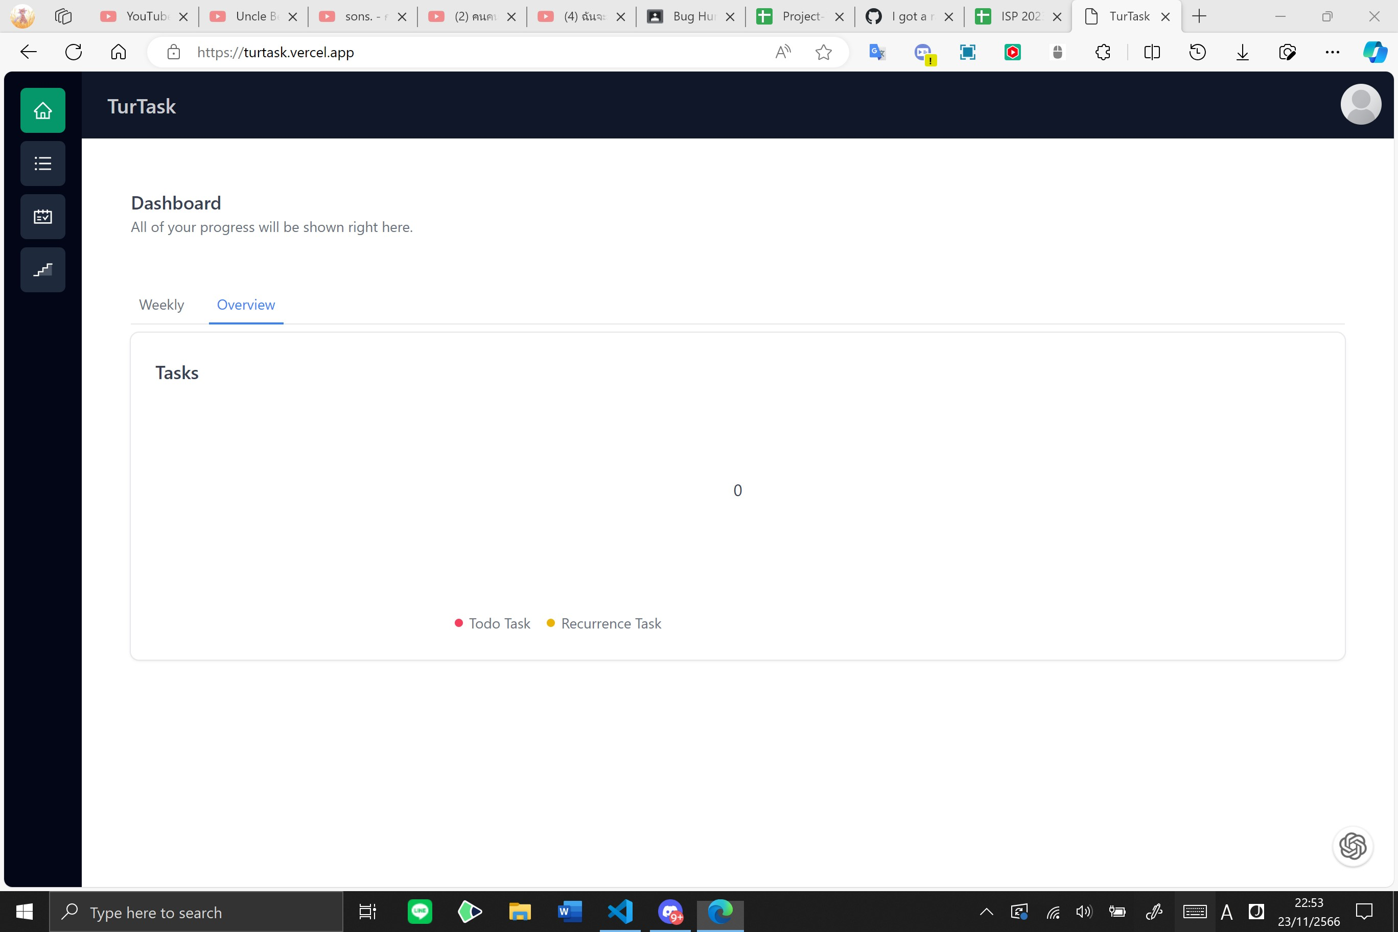Open browser history with clock icon
This screenshot has width=1398, height=932.
coord(1197,52)
